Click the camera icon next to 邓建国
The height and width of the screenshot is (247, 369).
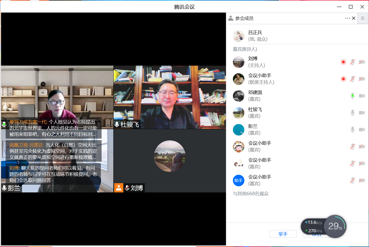pyautogui.click(x=362, y=96)
